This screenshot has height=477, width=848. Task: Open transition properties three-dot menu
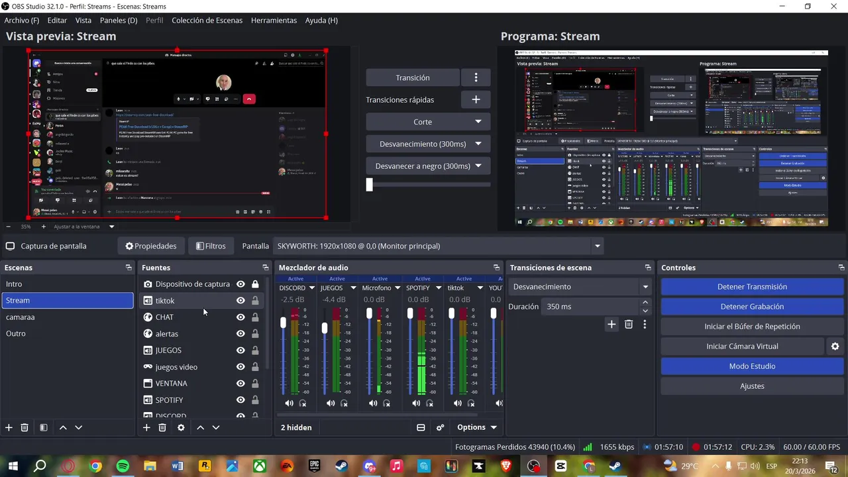(x=645, y=325)
